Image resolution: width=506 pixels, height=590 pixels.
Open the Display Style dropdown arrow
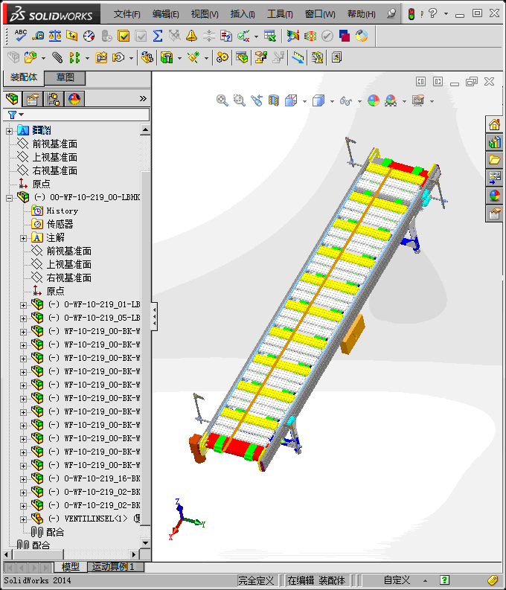pyautogui.click(x=332, y=101)
